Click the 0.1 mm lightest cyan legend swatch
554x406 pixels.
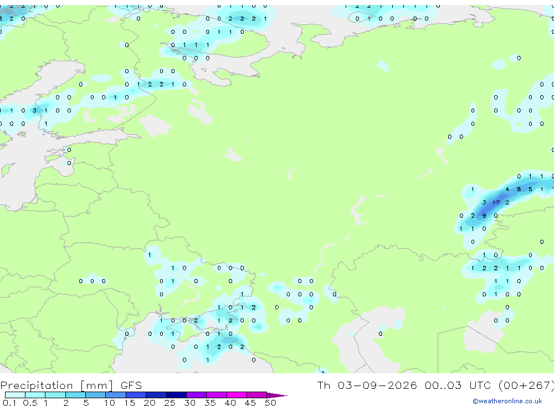(x=15, y=395)
